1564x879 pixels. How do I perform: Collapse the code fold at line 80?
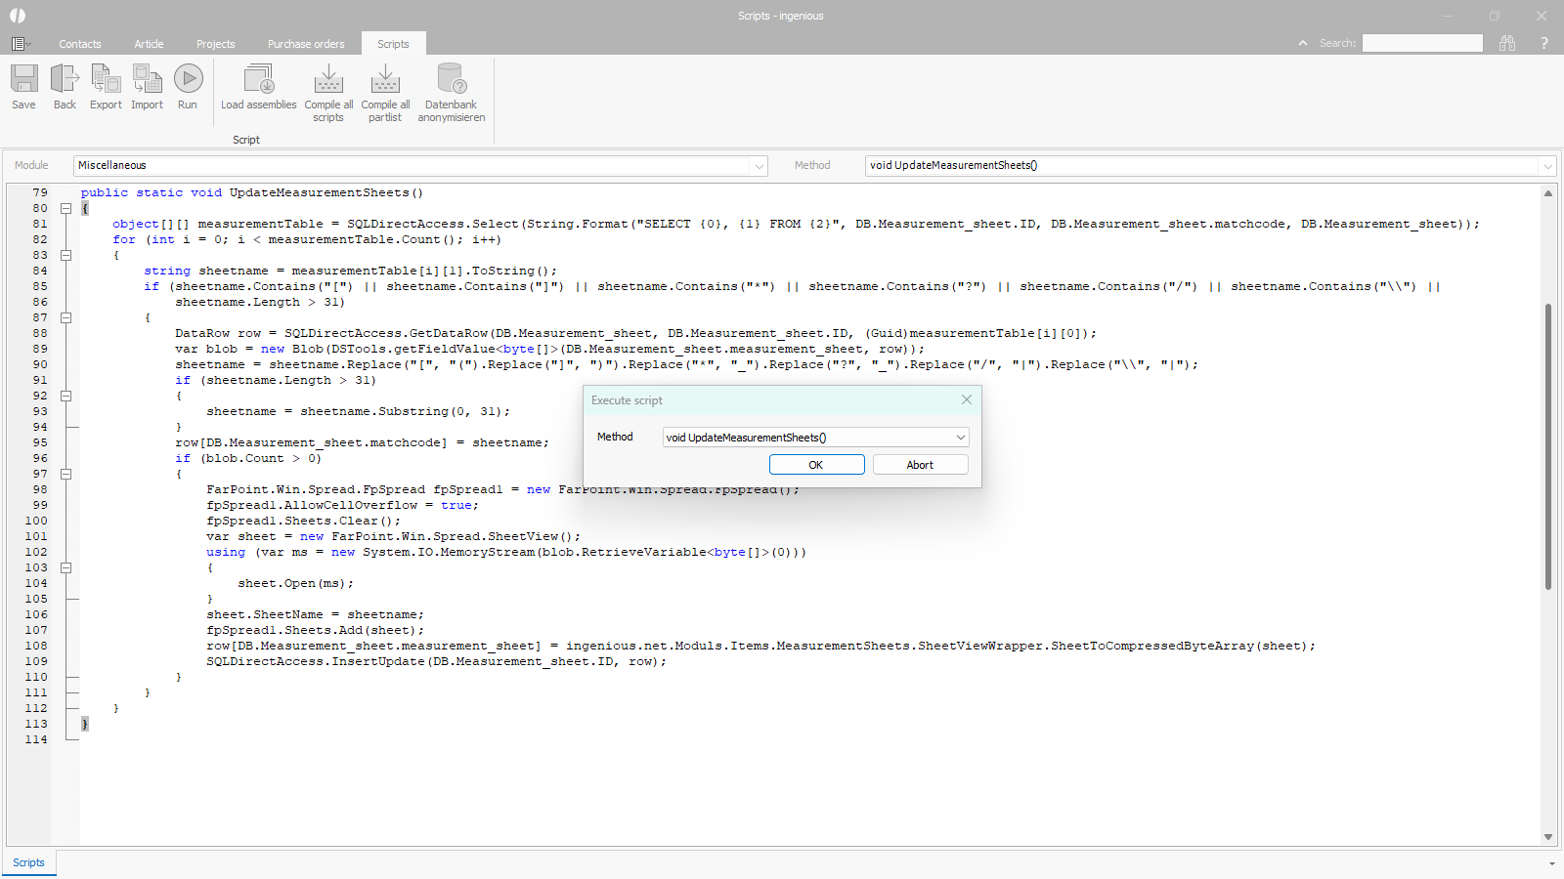[x=65, y=208]
